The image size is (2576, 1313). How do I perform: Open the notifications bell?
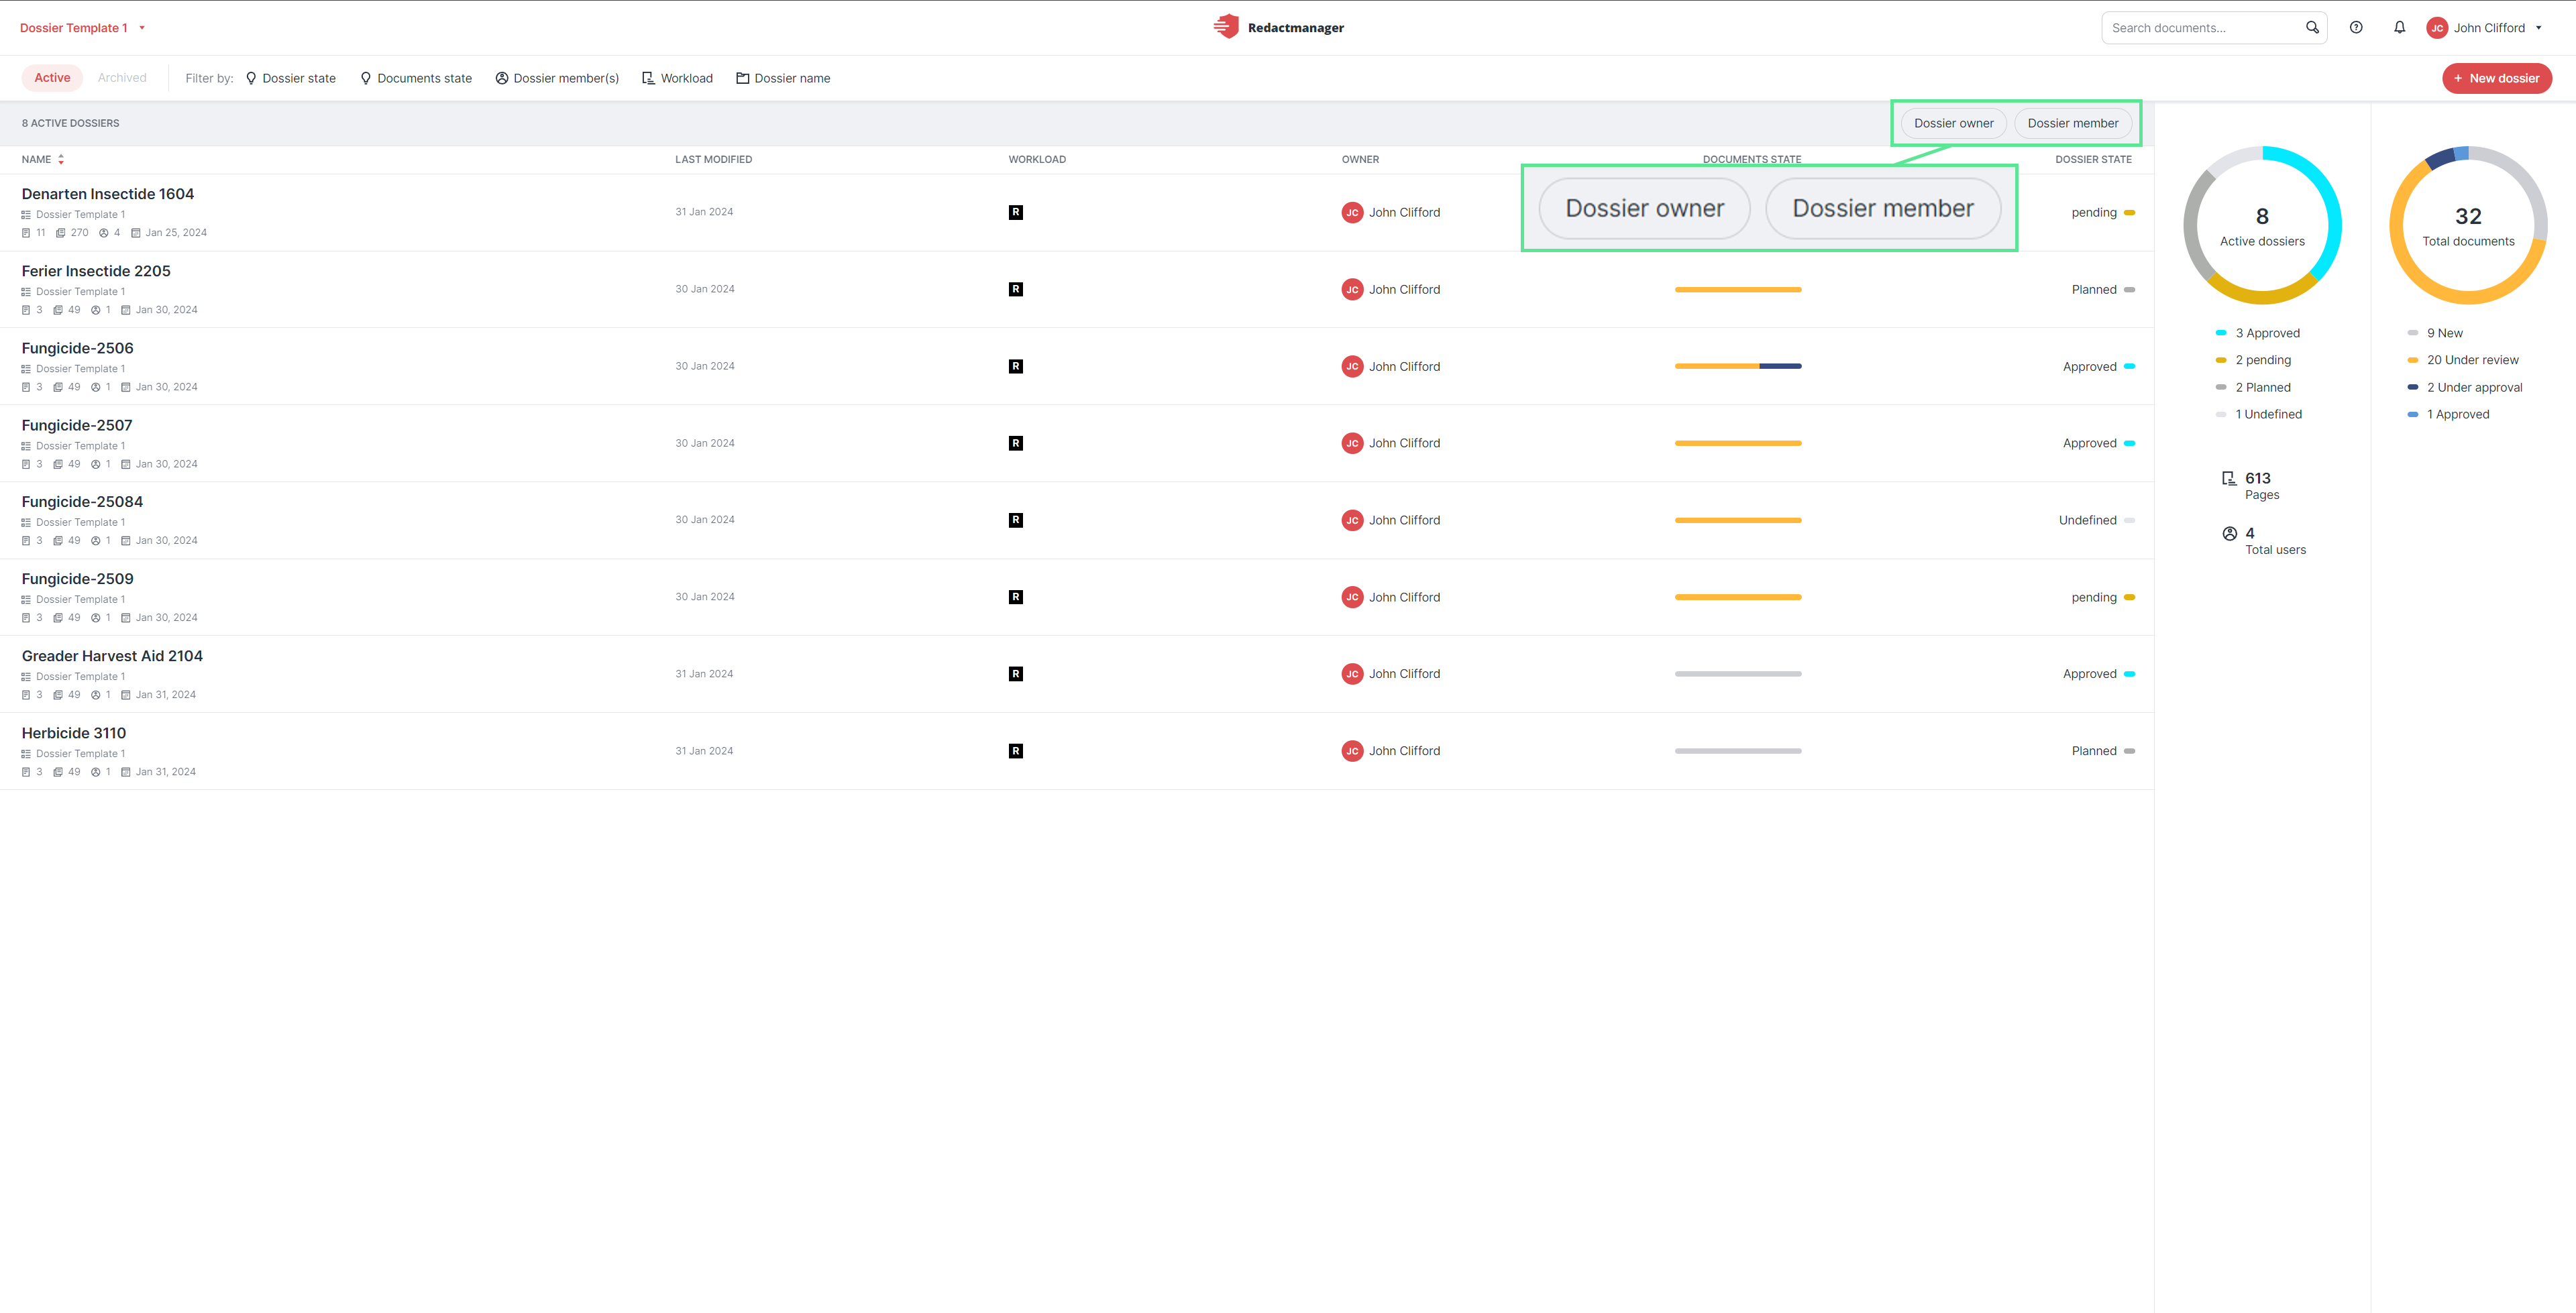[x=2399, y=28]
